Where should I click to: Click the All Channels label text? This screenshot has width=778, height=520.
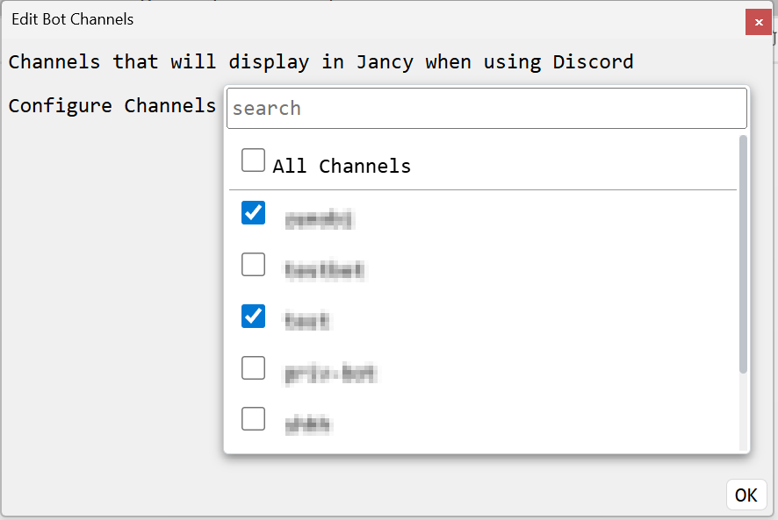pyautogui.click(x=342, y=166)
